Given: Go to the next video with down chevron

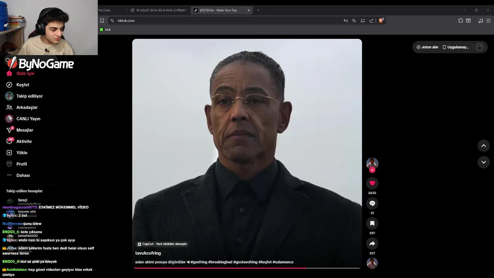Looking at the screenshot, I should tap(484, 162).
